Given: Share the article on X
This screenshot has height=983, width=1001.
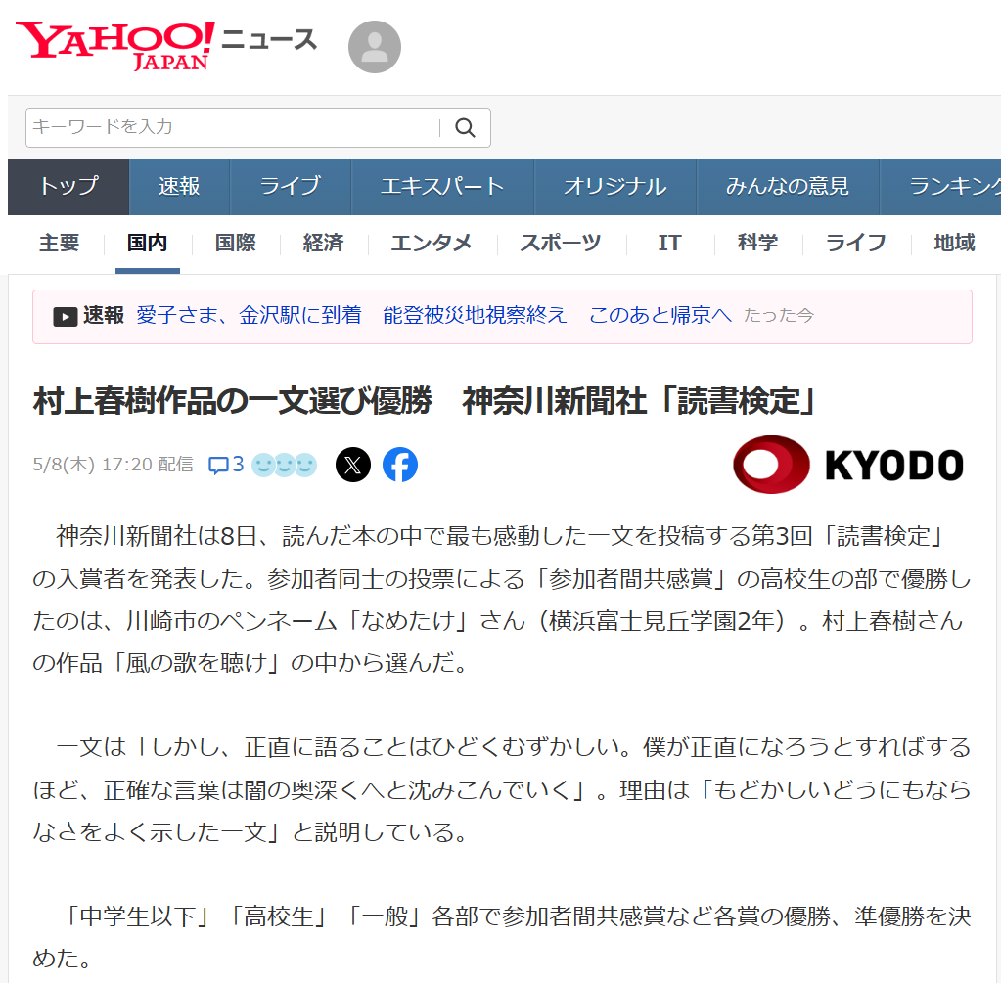Looking at the screenshot, I should [x=353, y=465].
